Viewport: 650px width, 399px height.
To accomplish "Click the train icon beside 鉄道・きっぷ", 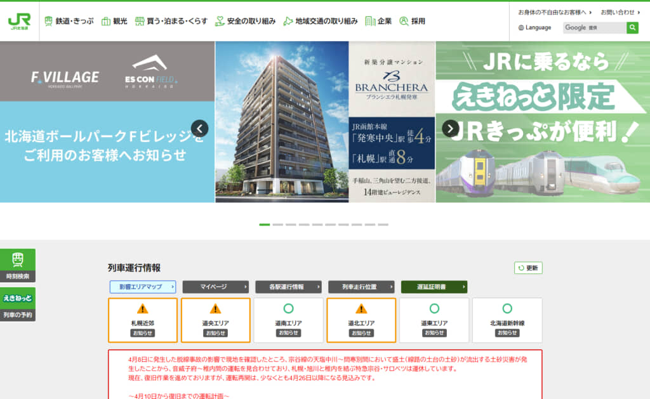I will pyautogui.click(x=48, y=21).
